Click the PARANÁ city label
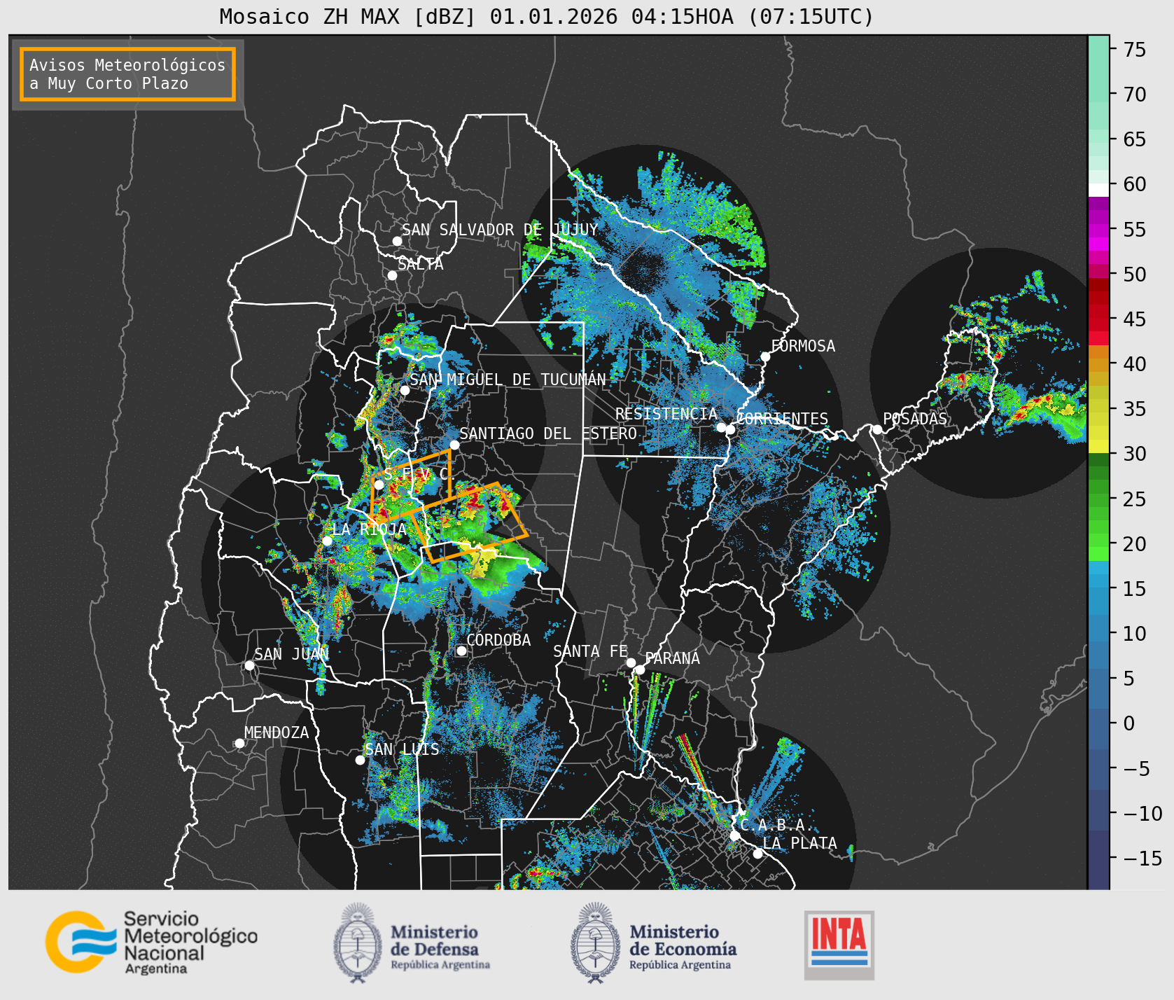 point(672,658)
